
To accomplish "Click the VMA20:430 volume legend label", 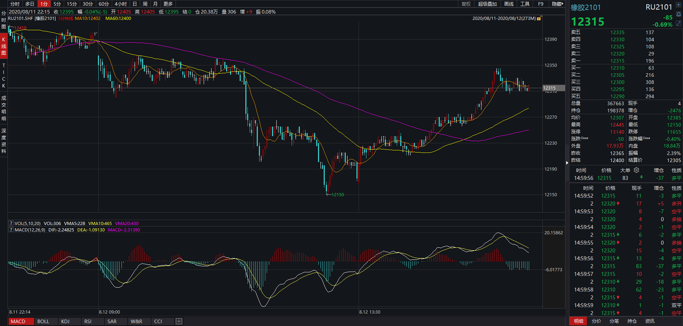I will point(127,223).
